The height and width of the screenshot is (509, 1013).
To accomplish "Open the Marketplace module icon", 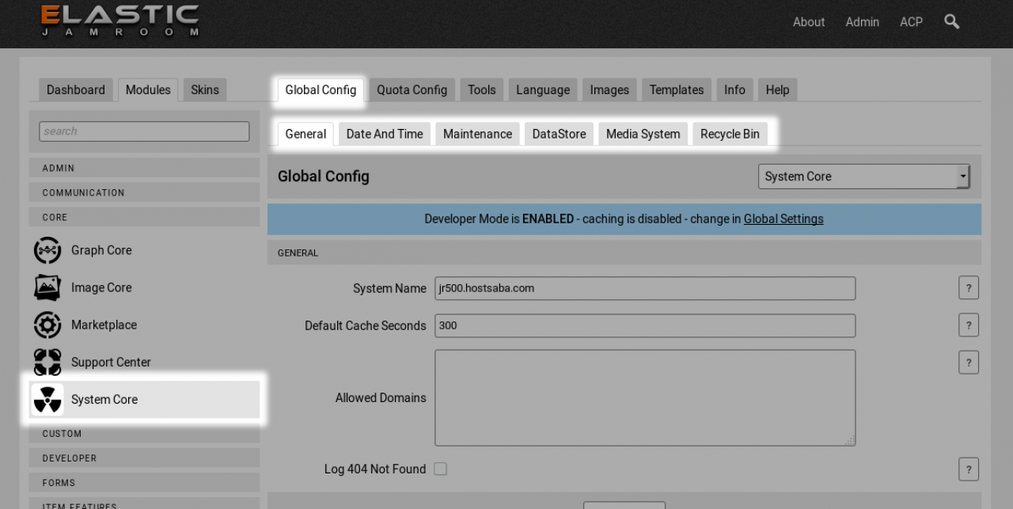I will (x=47, y=325).
